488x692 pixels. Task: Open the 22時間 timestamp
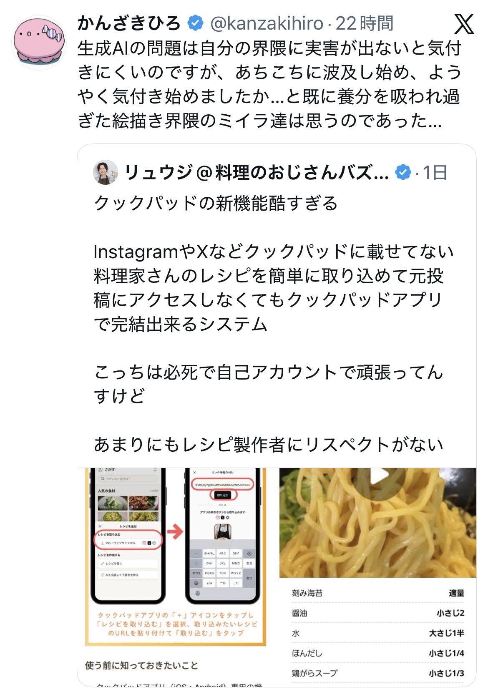[365, 23]
